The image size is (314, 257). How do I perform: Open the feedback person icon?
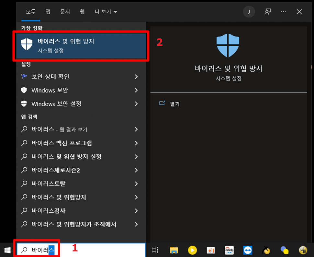coord(267,12)
